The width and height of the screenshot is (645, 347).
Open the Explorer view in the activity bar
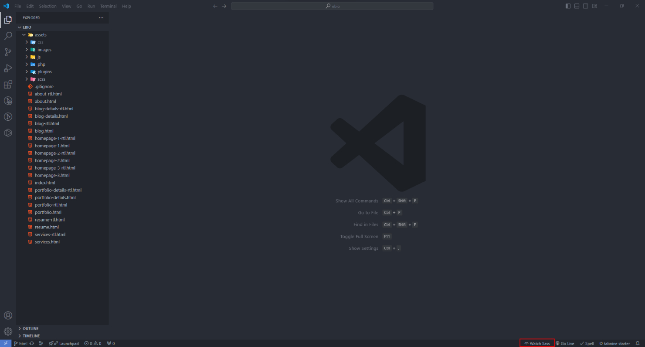click(x=8, y=20)
